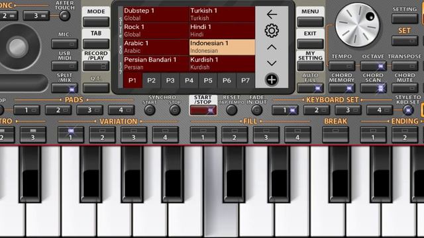Click the TEMPO button

tap(342, 66)
